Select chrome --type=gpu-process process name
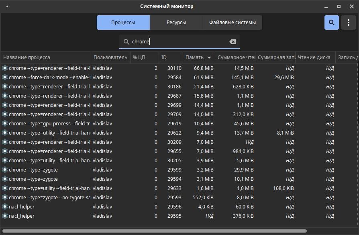 (x=49, y=124)
